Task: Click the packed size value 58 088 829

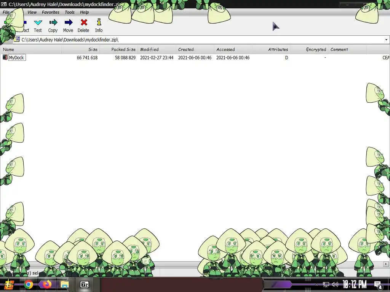Action: pos(125,58)
